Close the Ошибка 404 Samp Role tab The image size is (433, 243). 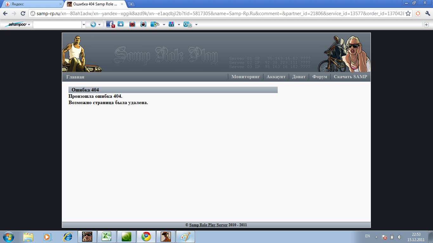pos(122,4)
